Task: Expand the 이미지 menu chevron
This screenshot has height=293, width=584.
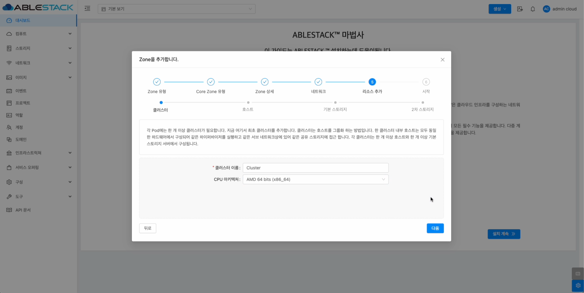Action: 70,77
